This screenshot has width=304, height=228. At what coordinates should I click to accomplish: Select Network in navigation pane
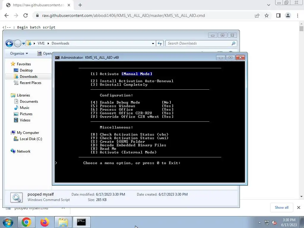click(x=23, y=151)
